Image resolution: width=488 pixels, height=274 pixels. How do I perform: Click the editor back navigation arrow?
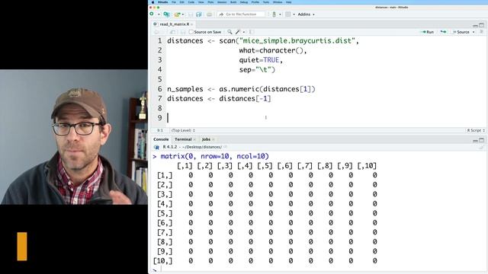156,32
